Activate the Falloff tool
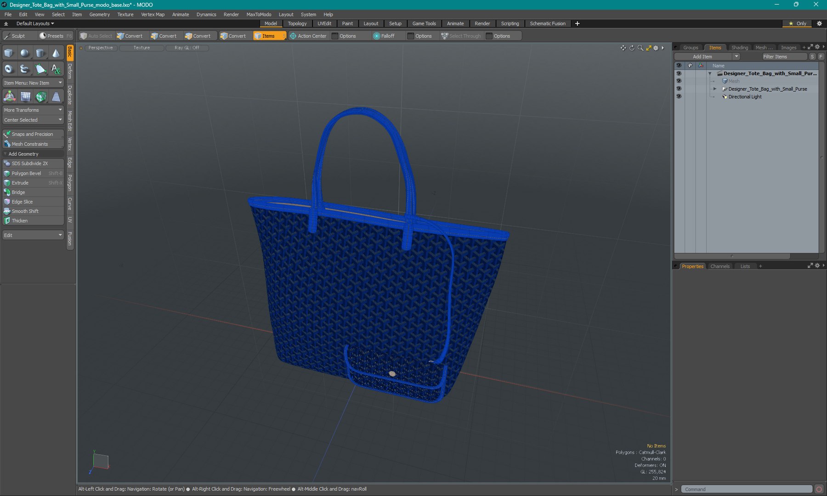Image resolution: width=827 pixels, height=496 pixels. point(384,36)
